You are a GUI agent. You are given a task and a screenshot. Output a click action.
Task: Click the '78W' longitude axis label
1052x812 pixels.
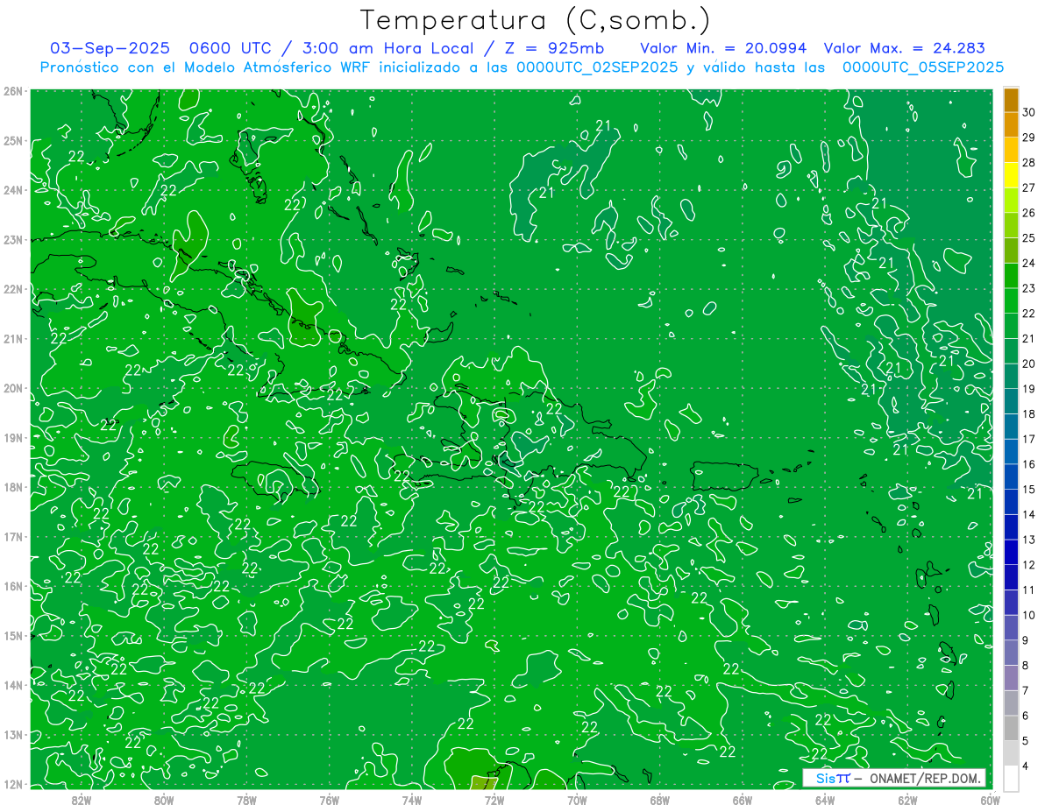246,799
